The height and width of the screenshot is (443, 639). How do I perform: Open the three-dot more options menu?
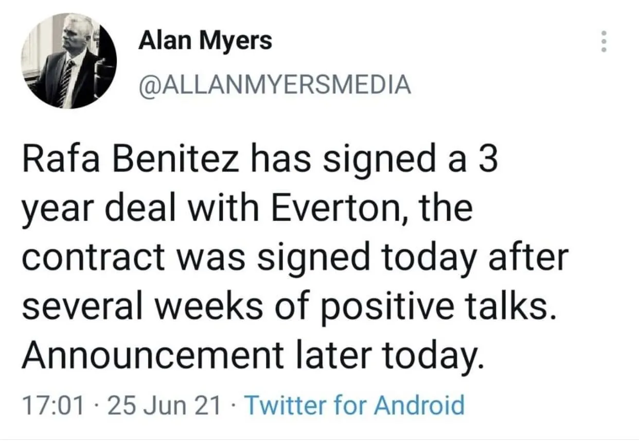click(605, 41)
